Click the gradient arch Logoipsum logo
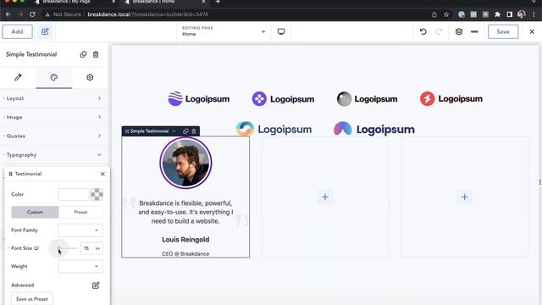The width and height of the screenshot is (542, 305). click(x=374, y=129)
